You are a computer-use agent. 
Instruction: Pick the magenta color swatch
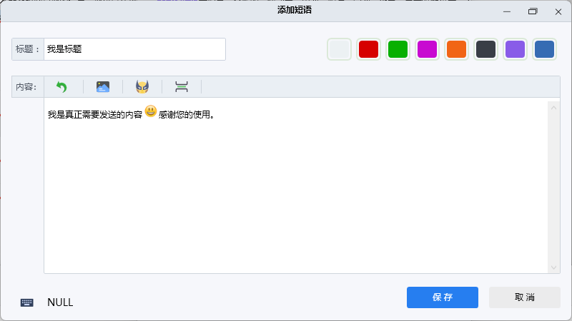pos(427,49)
